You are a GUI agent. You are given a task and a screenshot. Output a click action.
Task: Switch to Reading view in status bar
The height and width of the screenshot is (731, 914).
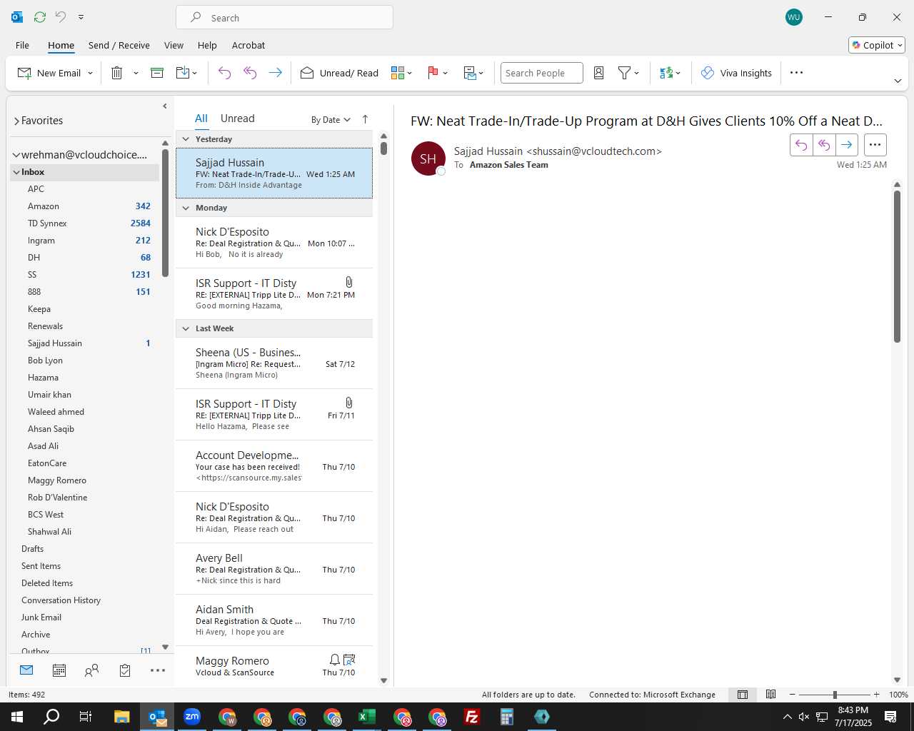click(770, 695)
